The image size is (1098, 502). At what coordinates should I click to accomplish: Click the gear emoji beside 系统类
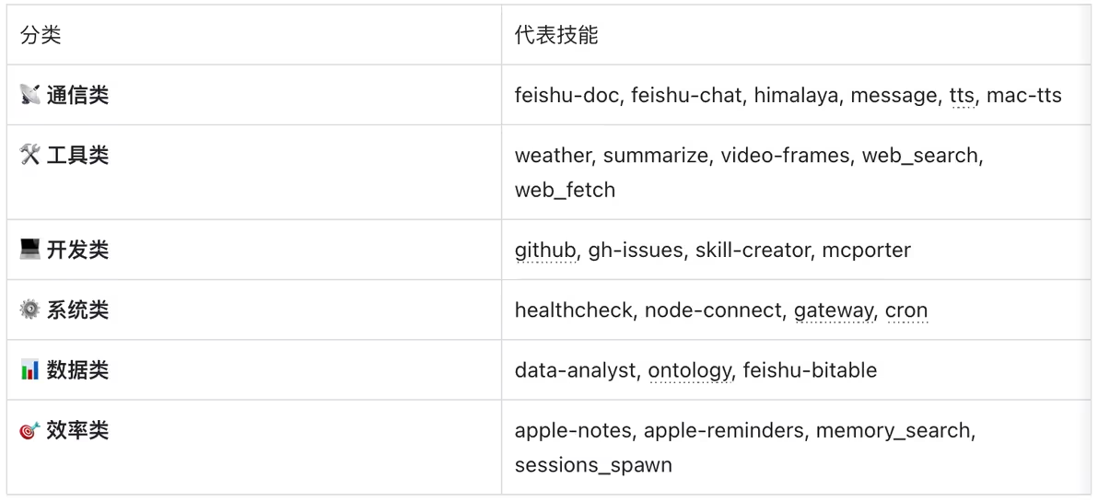[29, 309]
